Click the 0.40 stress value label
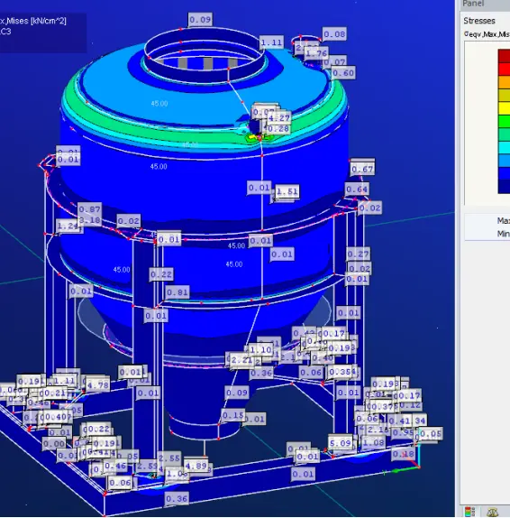 (323, 357)
